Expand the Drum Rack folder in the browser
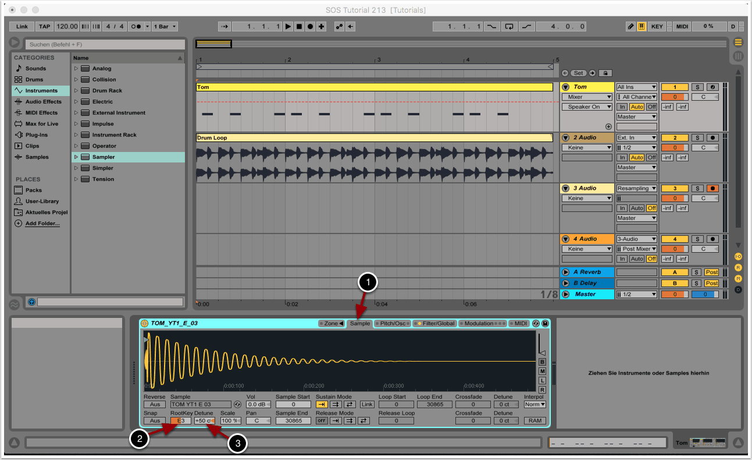This screenshot has height=460, width=752. [x=76, y=91]
